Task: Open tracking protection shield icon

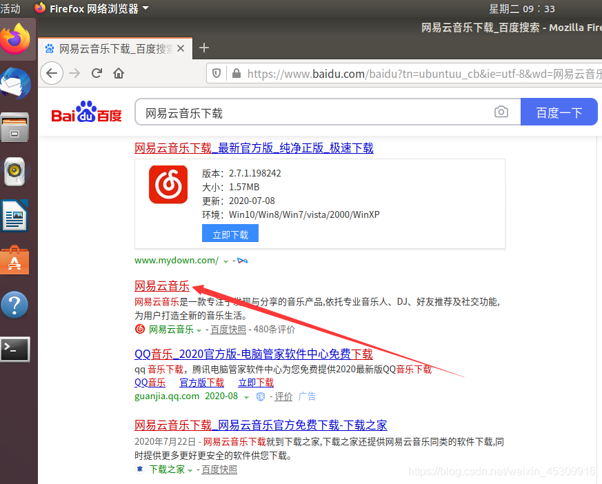Action: (x=217, y=73)
